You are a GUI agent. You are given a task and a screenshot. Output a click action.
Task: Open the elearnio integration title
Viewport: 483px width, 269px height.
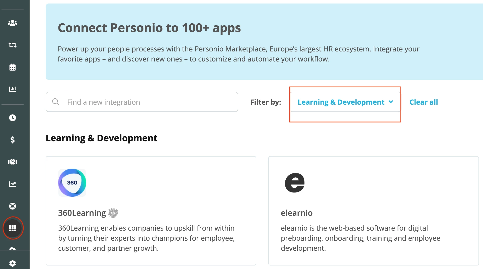297,213
